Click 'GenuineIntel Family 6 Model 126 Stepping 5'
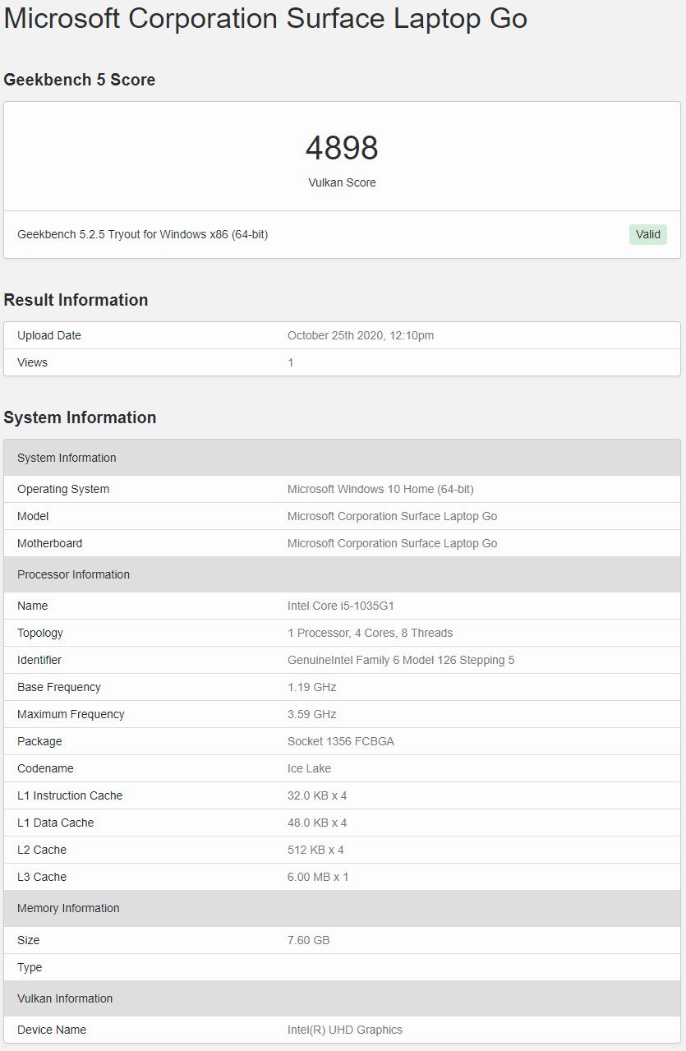The width and height of the screenshot is (686, 1051). [401, 660]
